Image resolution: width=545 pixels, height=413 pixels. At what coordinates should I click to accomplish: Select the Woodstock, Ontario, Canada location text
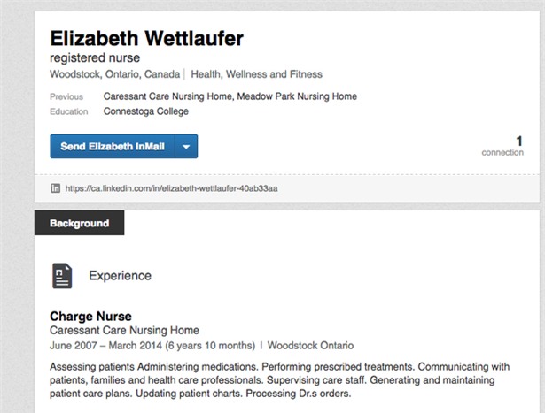coord(114,74)
